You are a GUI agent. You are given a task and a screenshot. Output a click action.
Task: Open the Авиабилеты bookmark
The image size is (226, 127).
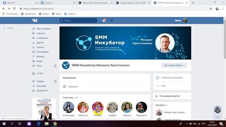(28, 14)
